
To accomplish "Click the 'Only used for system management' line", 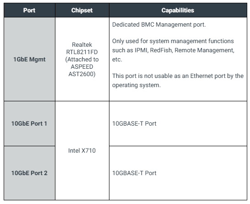I will coord(173,41).
